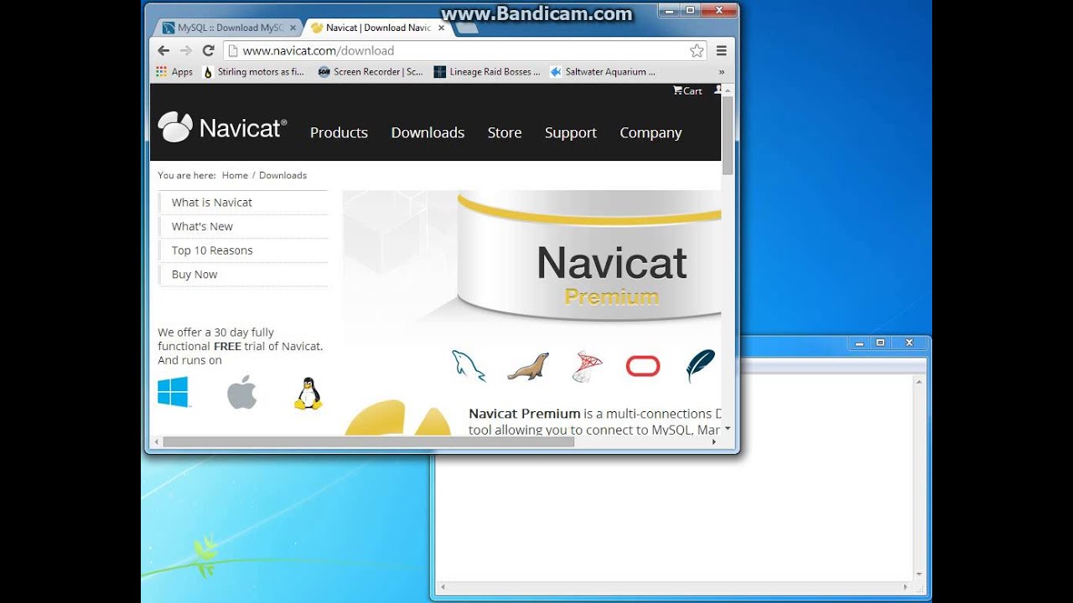Viewport: 1073px width, 603px height.
Task: Click the MySQL dolphin icon
Action: (469, 366)
